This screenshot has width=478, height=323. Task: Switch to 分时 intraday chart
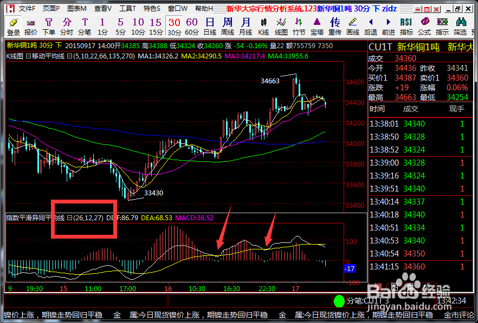67,27
